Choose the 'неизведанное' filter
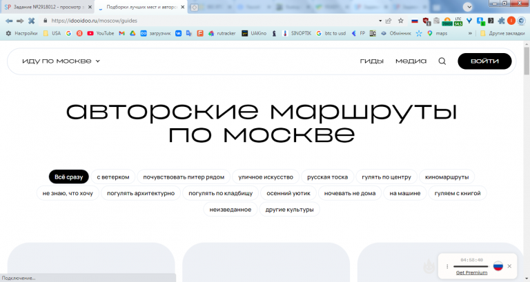Image resolution: width=530 pixels, height=282 pixels. 230,210
